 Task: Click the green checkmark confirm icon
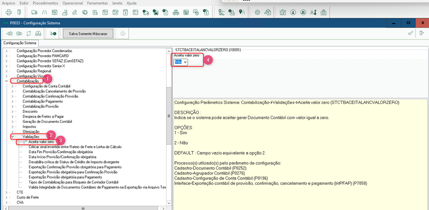pos(411,33)
